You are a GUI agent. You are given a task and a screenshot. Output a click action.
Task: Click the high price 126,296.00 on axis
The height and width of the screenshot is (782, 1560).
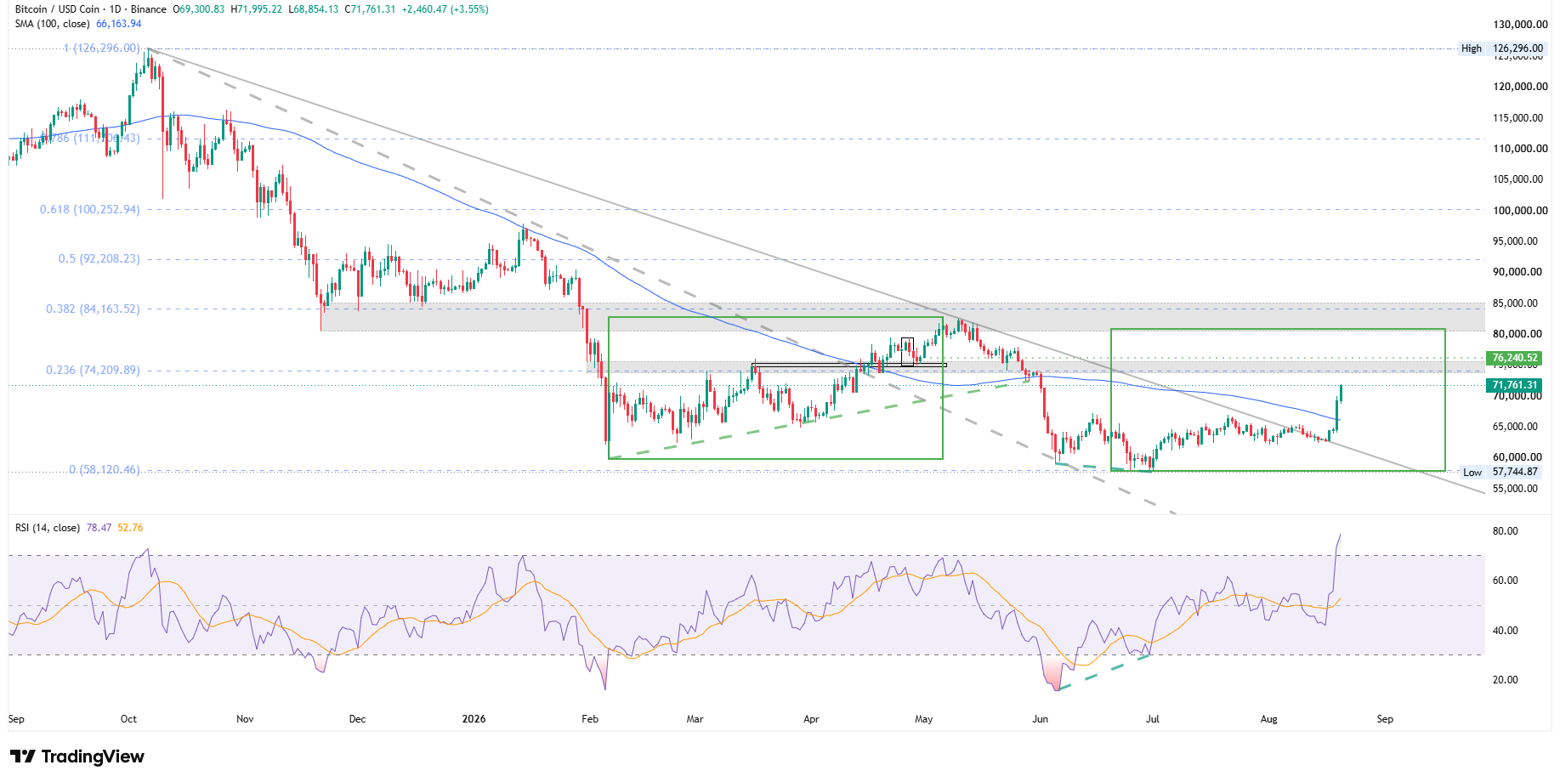click(1518, 48)
